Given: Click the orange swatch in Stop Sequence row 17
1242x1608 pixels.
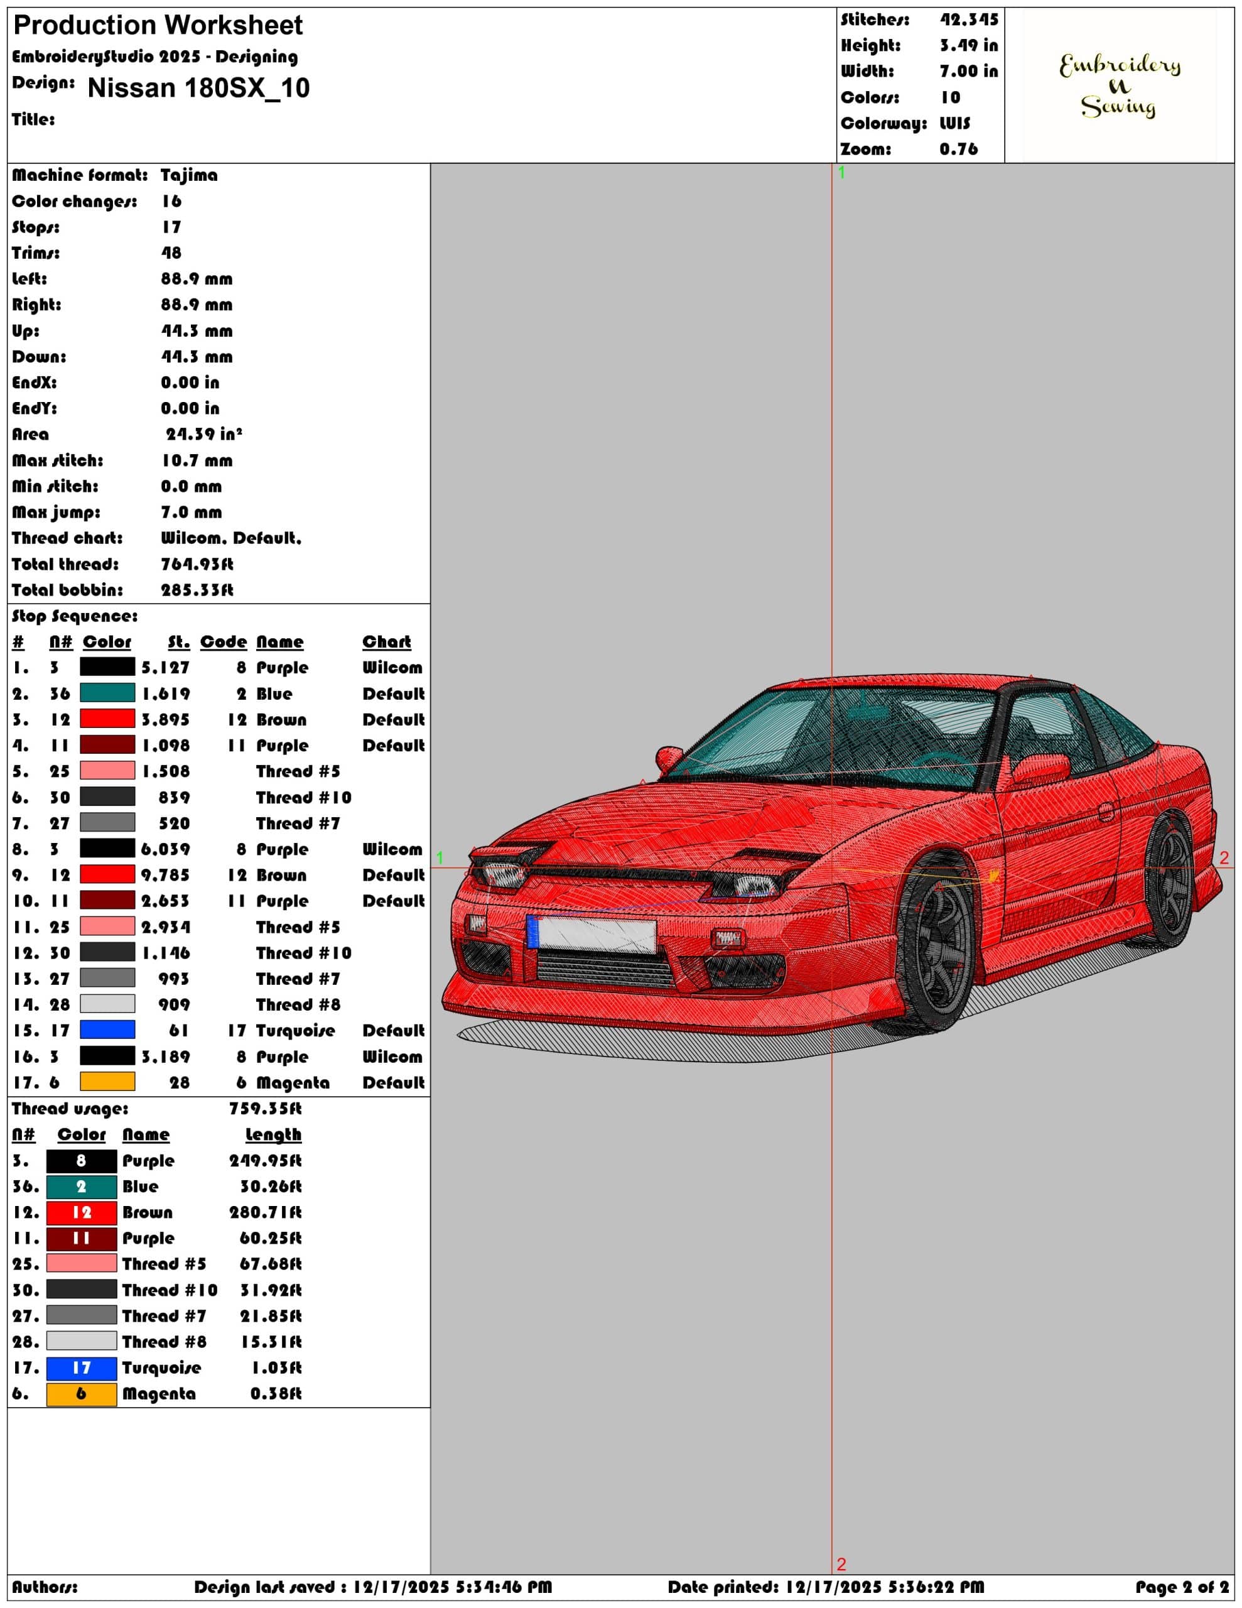Looking at the screenshot, I should click(107, 1082).
